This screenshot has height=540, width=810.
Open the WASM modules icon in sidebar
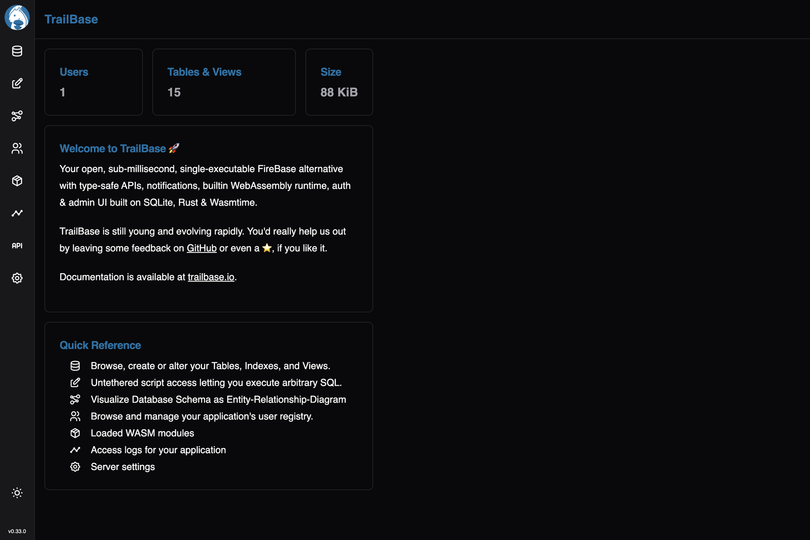click(17, 181)
